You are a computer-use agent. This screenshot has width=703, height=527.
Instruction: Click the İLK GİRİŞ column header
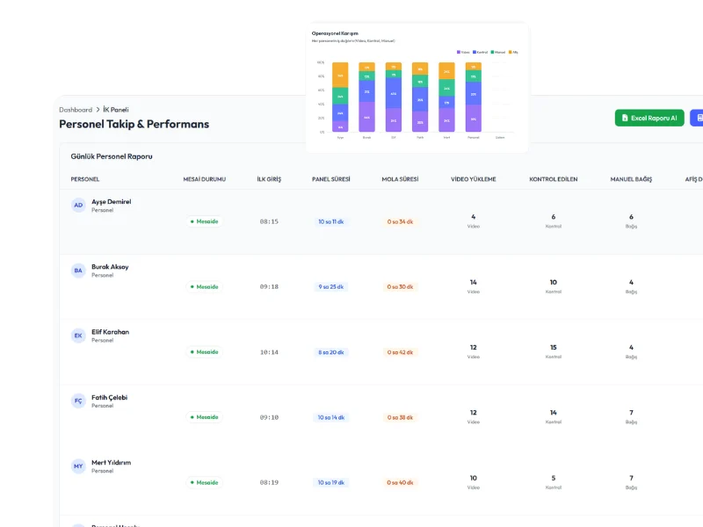269,179
